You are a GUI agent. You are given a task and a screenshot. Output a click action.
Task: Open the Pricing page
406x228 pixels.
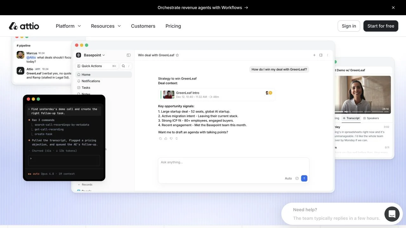coord(173,26)
